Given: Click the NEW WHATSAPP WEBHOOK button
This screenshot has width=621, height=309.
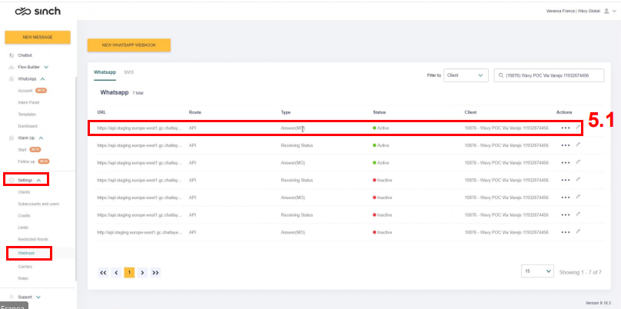Looking at the screenshot, I should click(x=128, y=45).
